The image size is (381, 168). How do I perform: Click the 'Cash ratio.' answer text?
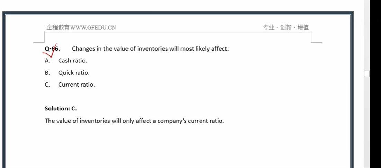(x=72, y=61)
